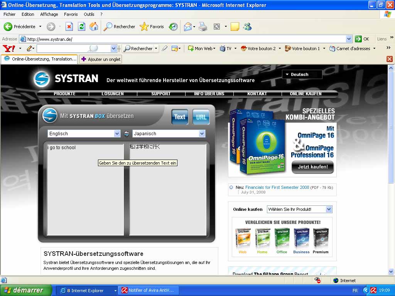
Task: Open the Internet Explorer taskbar group
Action: pos(87,291)
